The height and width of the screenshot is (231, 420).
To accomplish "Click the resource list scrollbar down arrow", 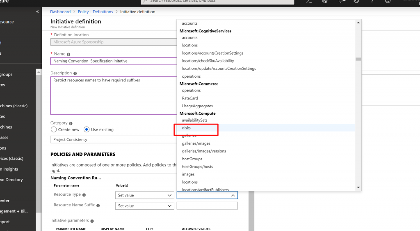I will pos(358,187).
